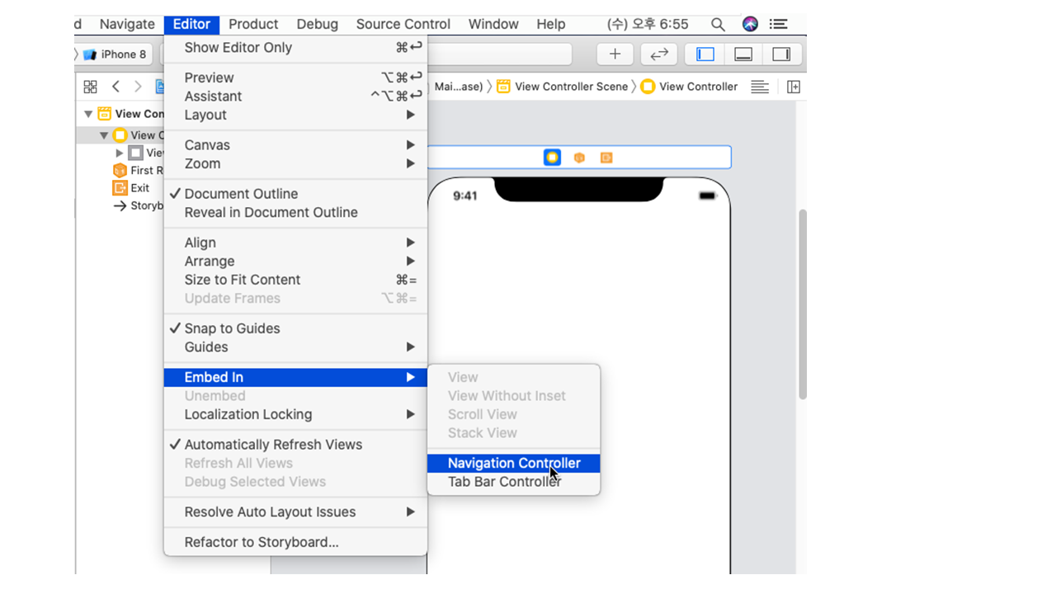Screen dimensions: 1056x594
Task: Disable Snap to Guides option
Action: (x=232, y=328)
